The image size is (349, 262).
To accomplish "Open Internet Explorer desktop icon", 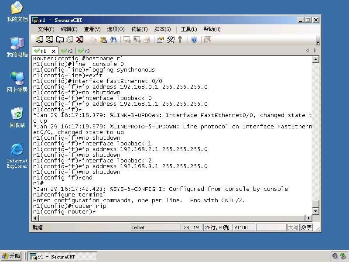I will click(x=17, y=156).
